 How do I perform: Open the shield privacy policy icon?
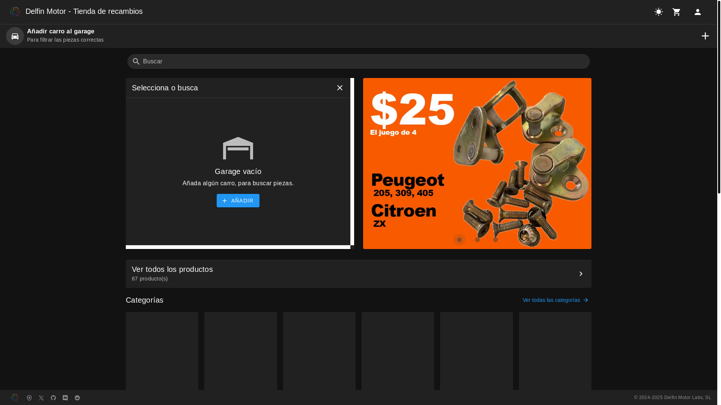point(29,398)
